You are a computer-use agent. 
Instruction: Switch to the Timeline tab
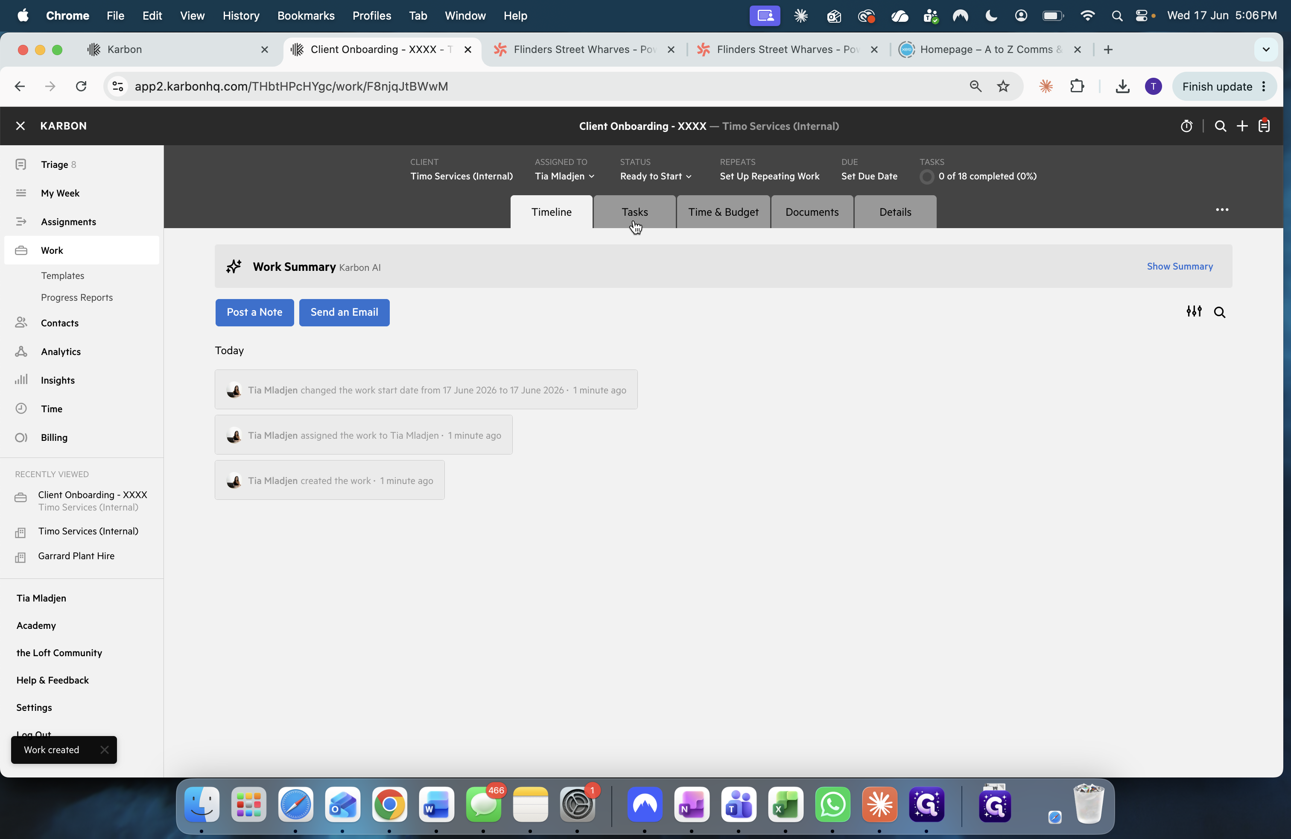click(x=551, y=212)
